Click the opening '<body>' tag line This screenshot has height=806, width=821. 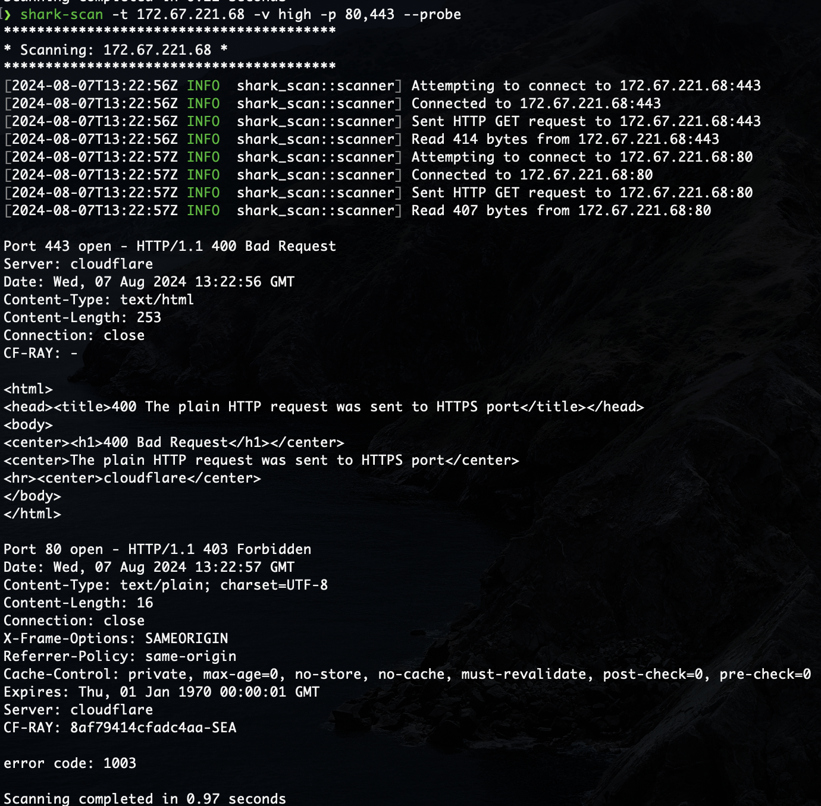(x=28, y=424)
